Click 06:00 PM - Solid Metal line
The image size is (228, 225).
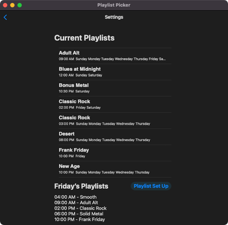click(79, 214)
